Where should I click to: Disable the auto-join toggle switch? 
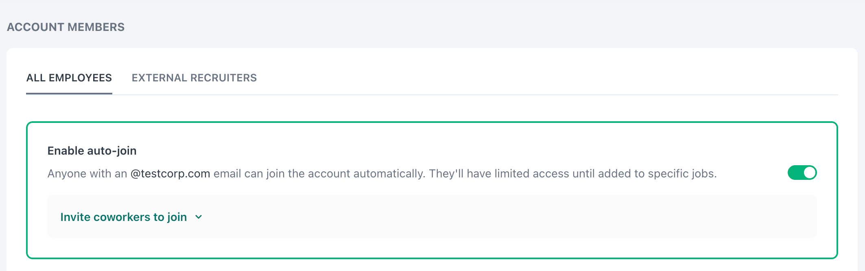click(x=802, y=173)
